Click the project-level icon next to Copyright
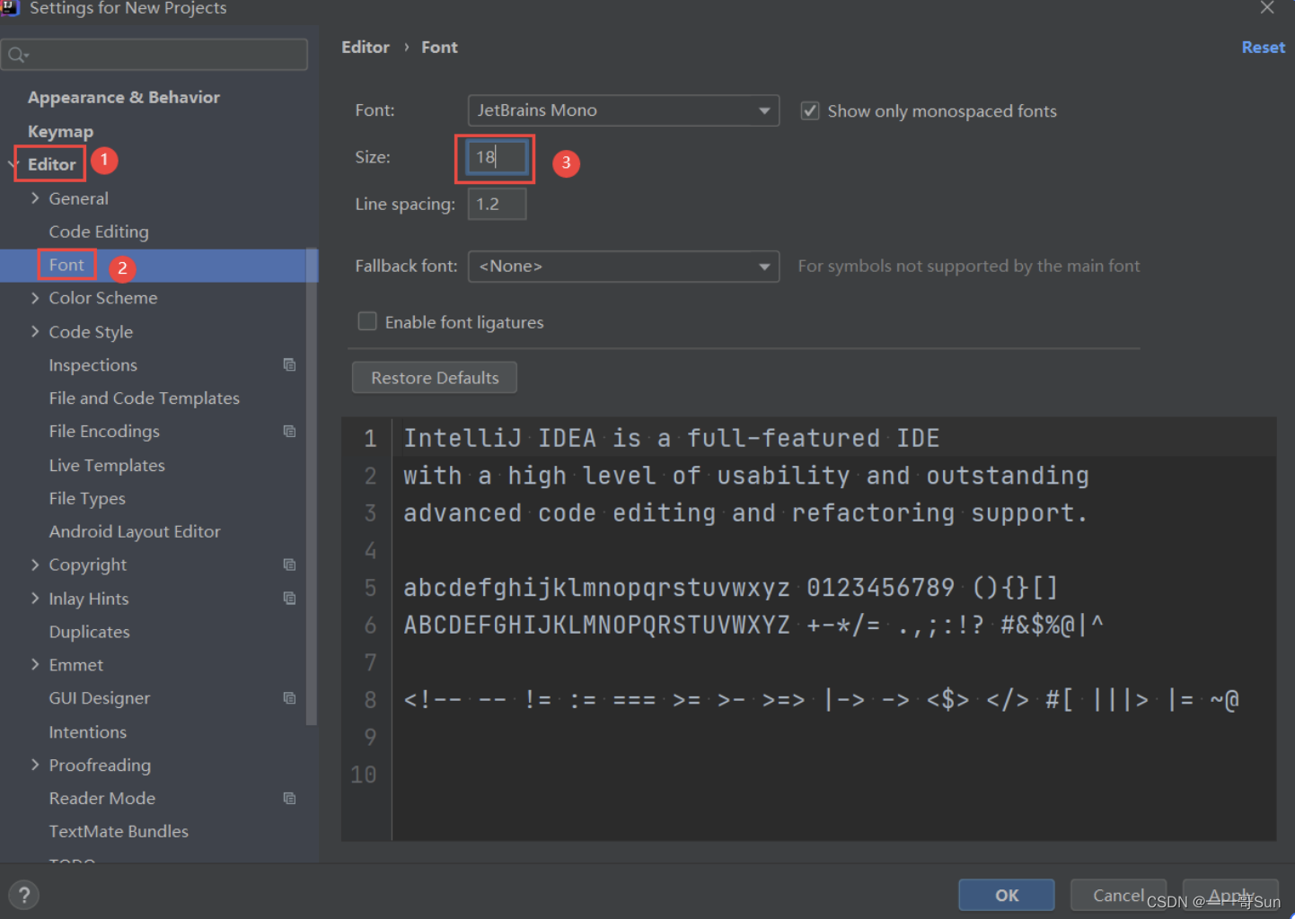 point(289,565)
